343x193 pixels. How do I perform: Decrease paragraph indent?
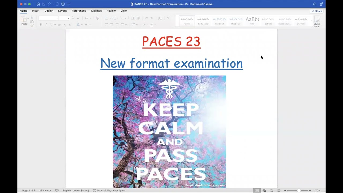(133, 18)
